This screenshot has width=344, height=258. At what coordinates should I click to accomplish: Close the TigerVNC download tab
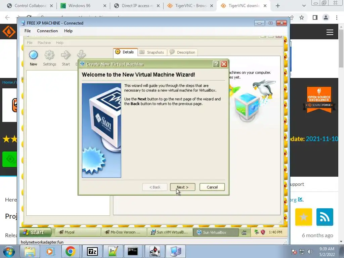tap(265, 6)
